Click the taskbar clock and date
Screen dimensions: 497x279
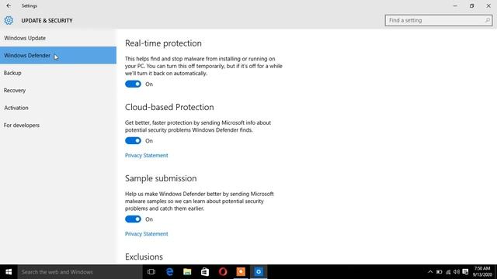pyautogui.click(x=482, y=272)
